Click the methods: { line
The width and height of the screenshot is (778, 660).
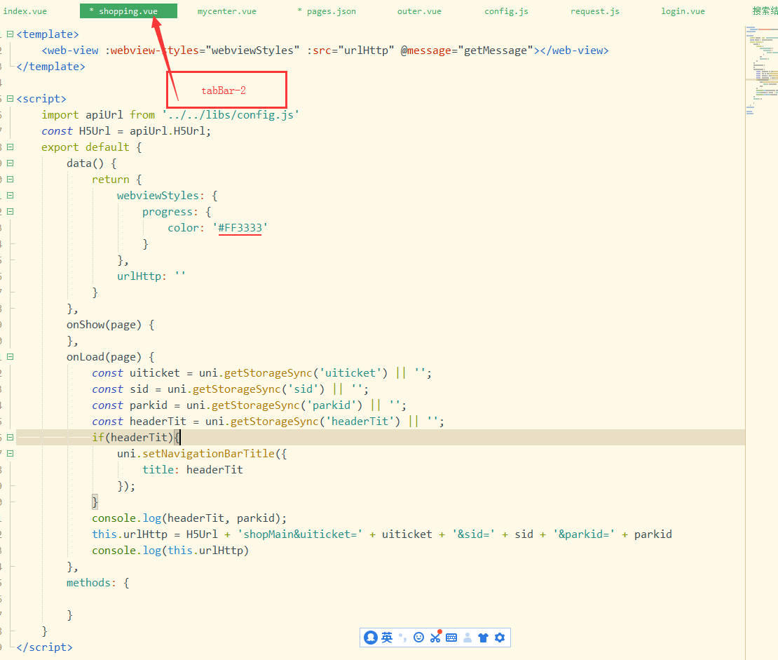(97, 583)
